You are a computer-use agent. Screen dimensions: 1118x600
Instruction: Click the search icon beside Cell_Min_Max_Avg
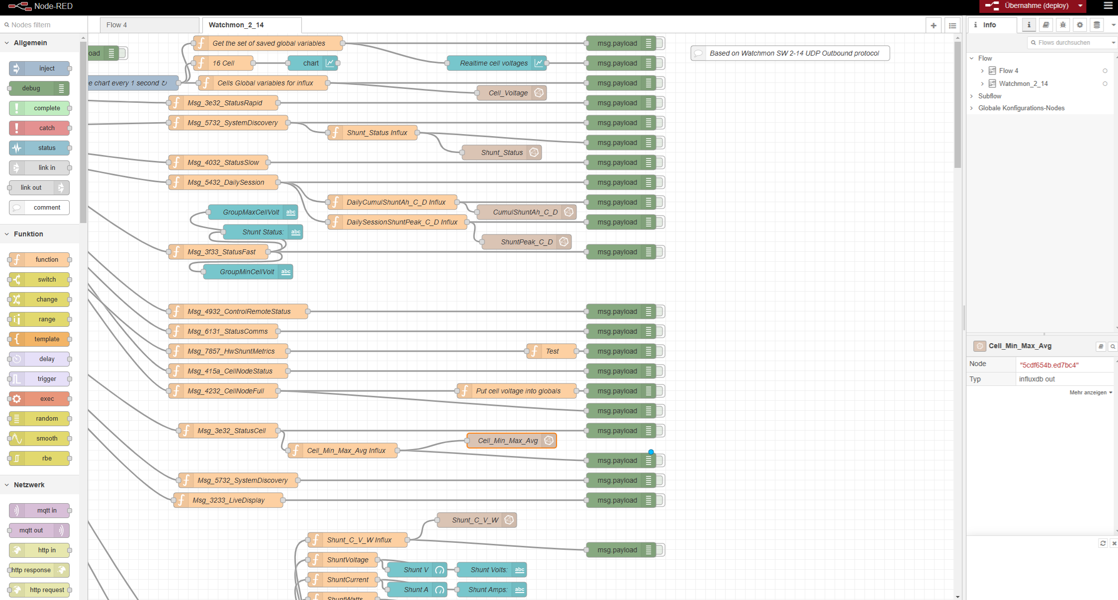click(x=1113, y=346)
